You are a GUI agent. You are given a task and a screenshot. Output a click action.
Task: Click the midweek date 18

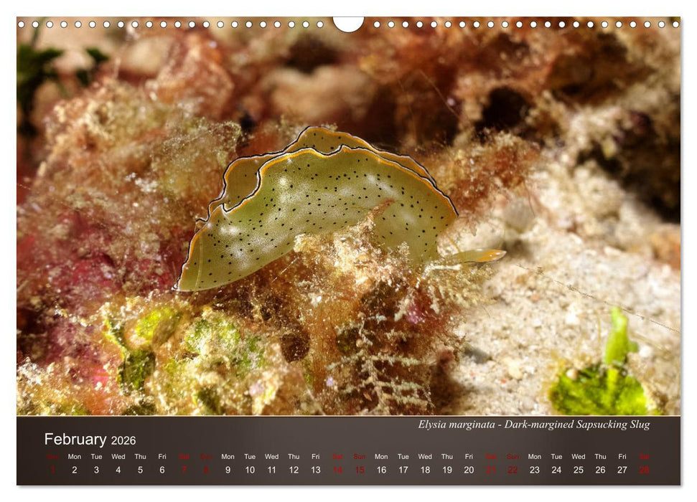click(425, 469)
